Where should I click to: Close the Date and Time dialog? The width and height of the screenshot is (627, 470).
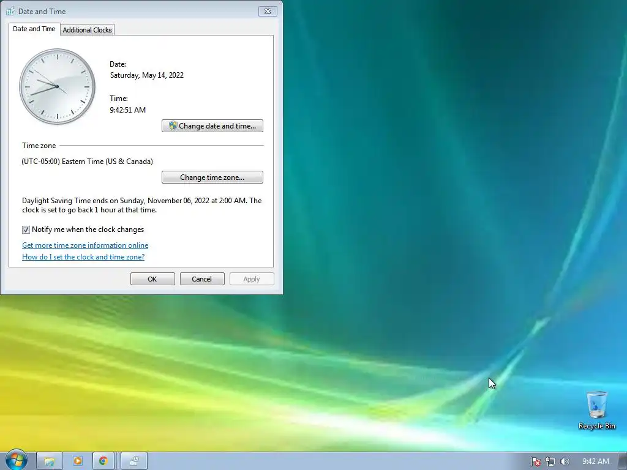268,11
